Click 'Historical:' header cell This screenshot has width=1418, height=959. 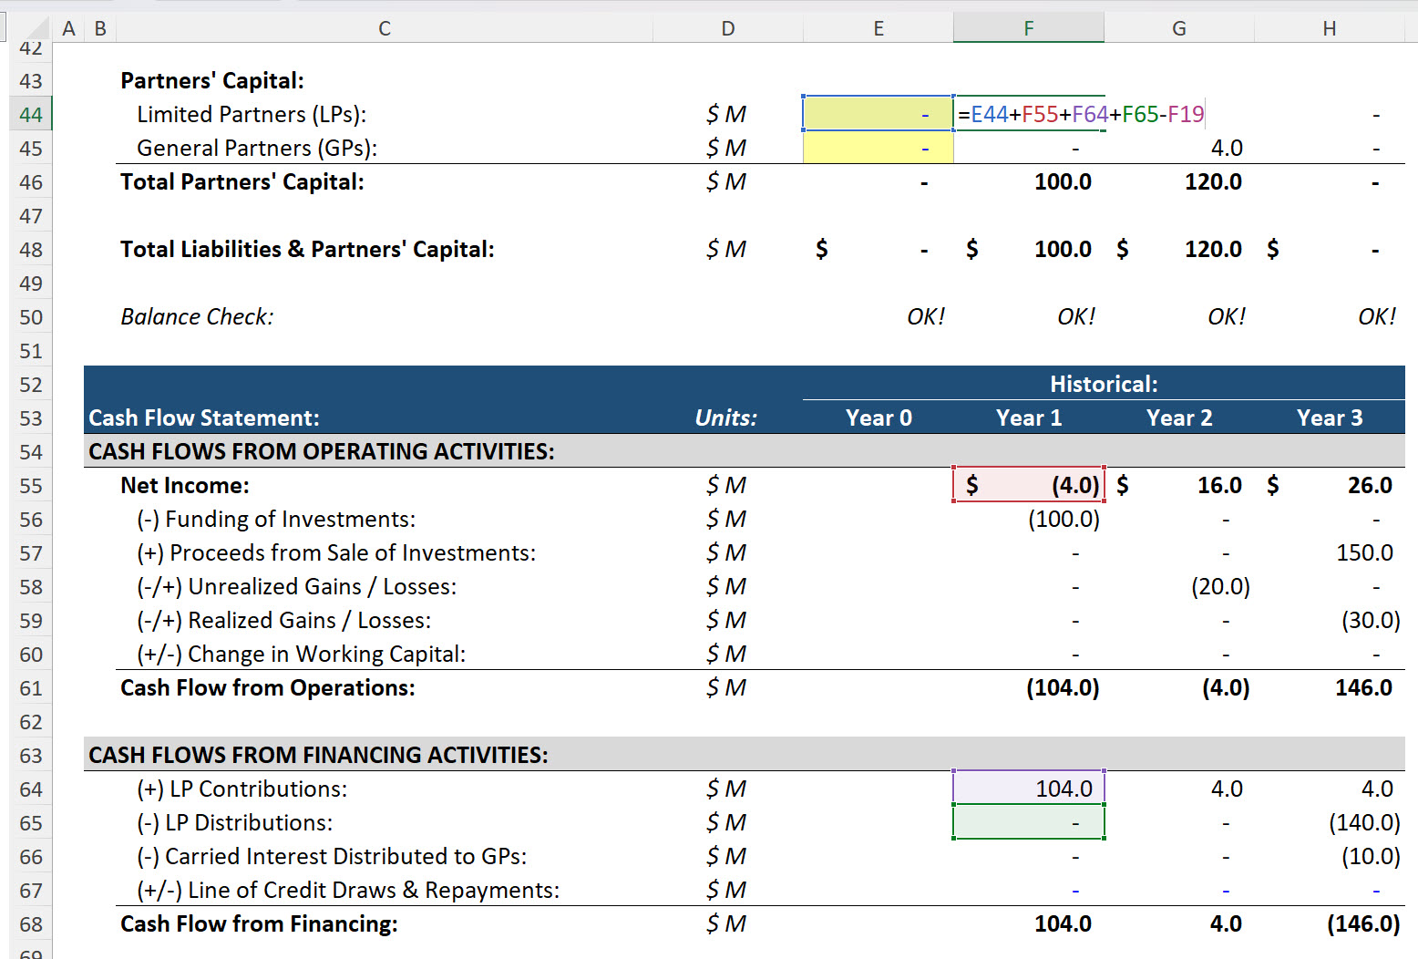click(x=1104, y=384)
